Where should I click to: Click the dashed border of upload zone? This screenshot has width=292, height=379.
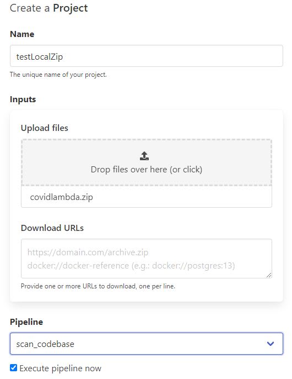click(147, 140)
